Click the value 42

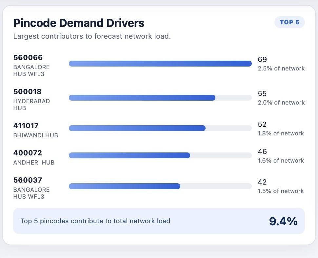pyautogui.click(x=262, y=182)
